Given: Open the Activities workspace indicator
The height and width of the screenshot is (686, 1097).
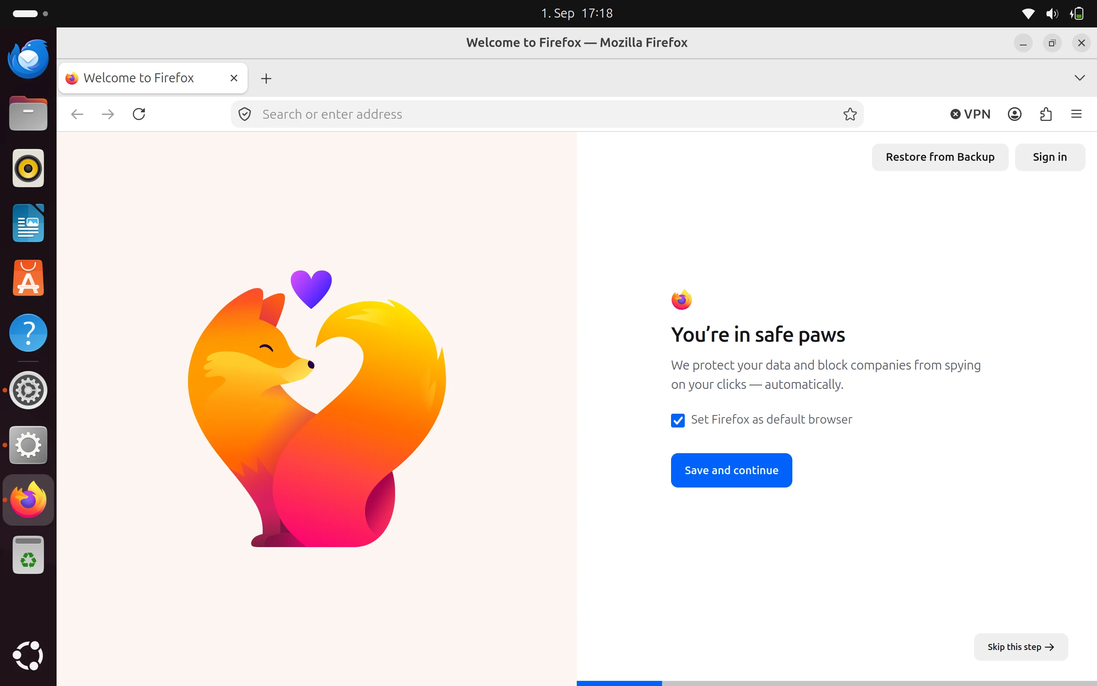Looking at the screenshot, I should 30,14.
